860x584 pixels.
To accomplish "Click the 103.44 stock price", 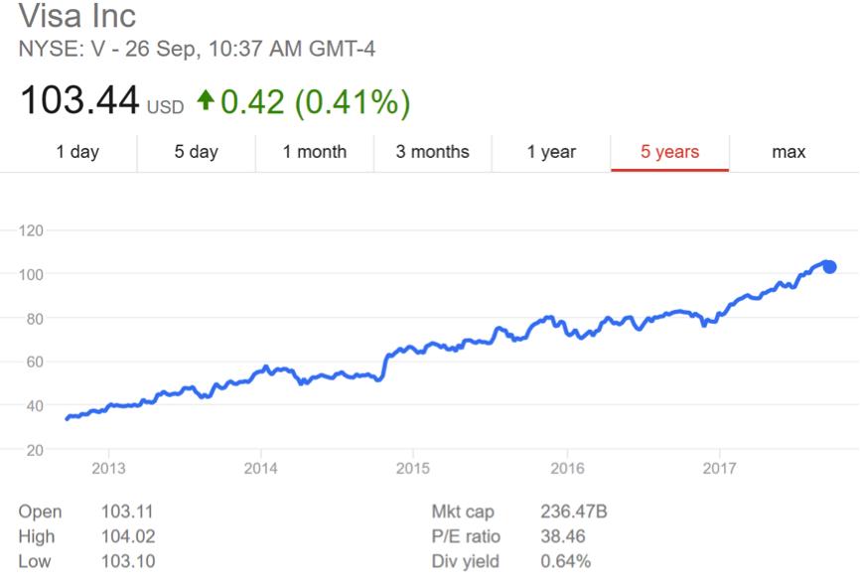I will click(x=80, y=100).
